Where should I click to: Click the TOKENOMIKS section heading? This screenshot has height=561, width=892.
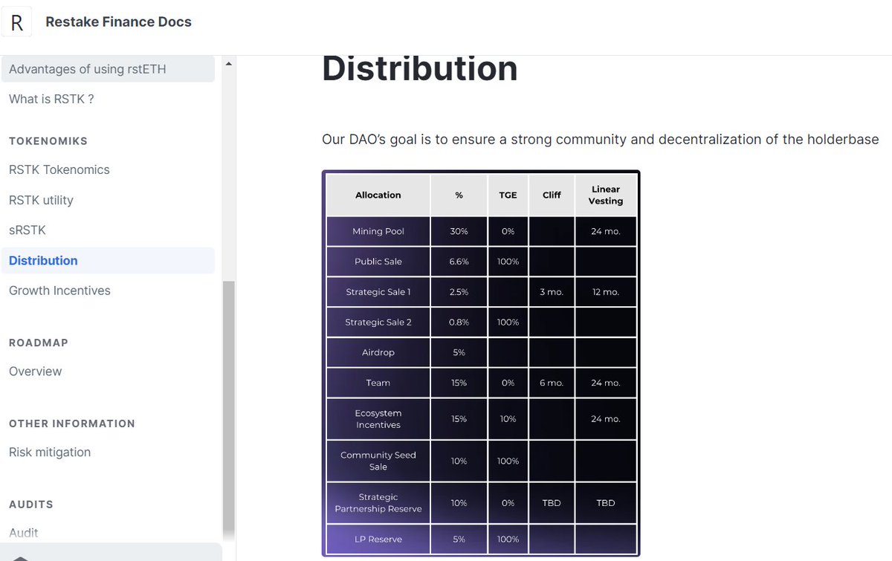pos(48,140)
